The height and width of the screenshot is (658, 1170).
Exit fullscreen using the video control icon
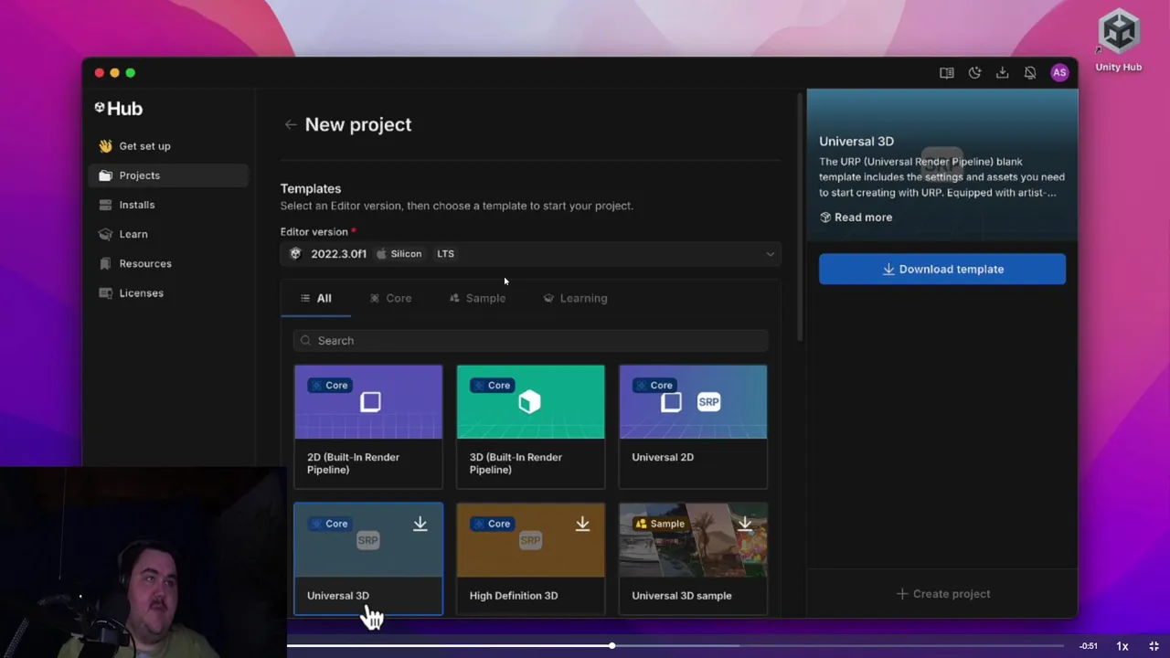point(1154,646)
